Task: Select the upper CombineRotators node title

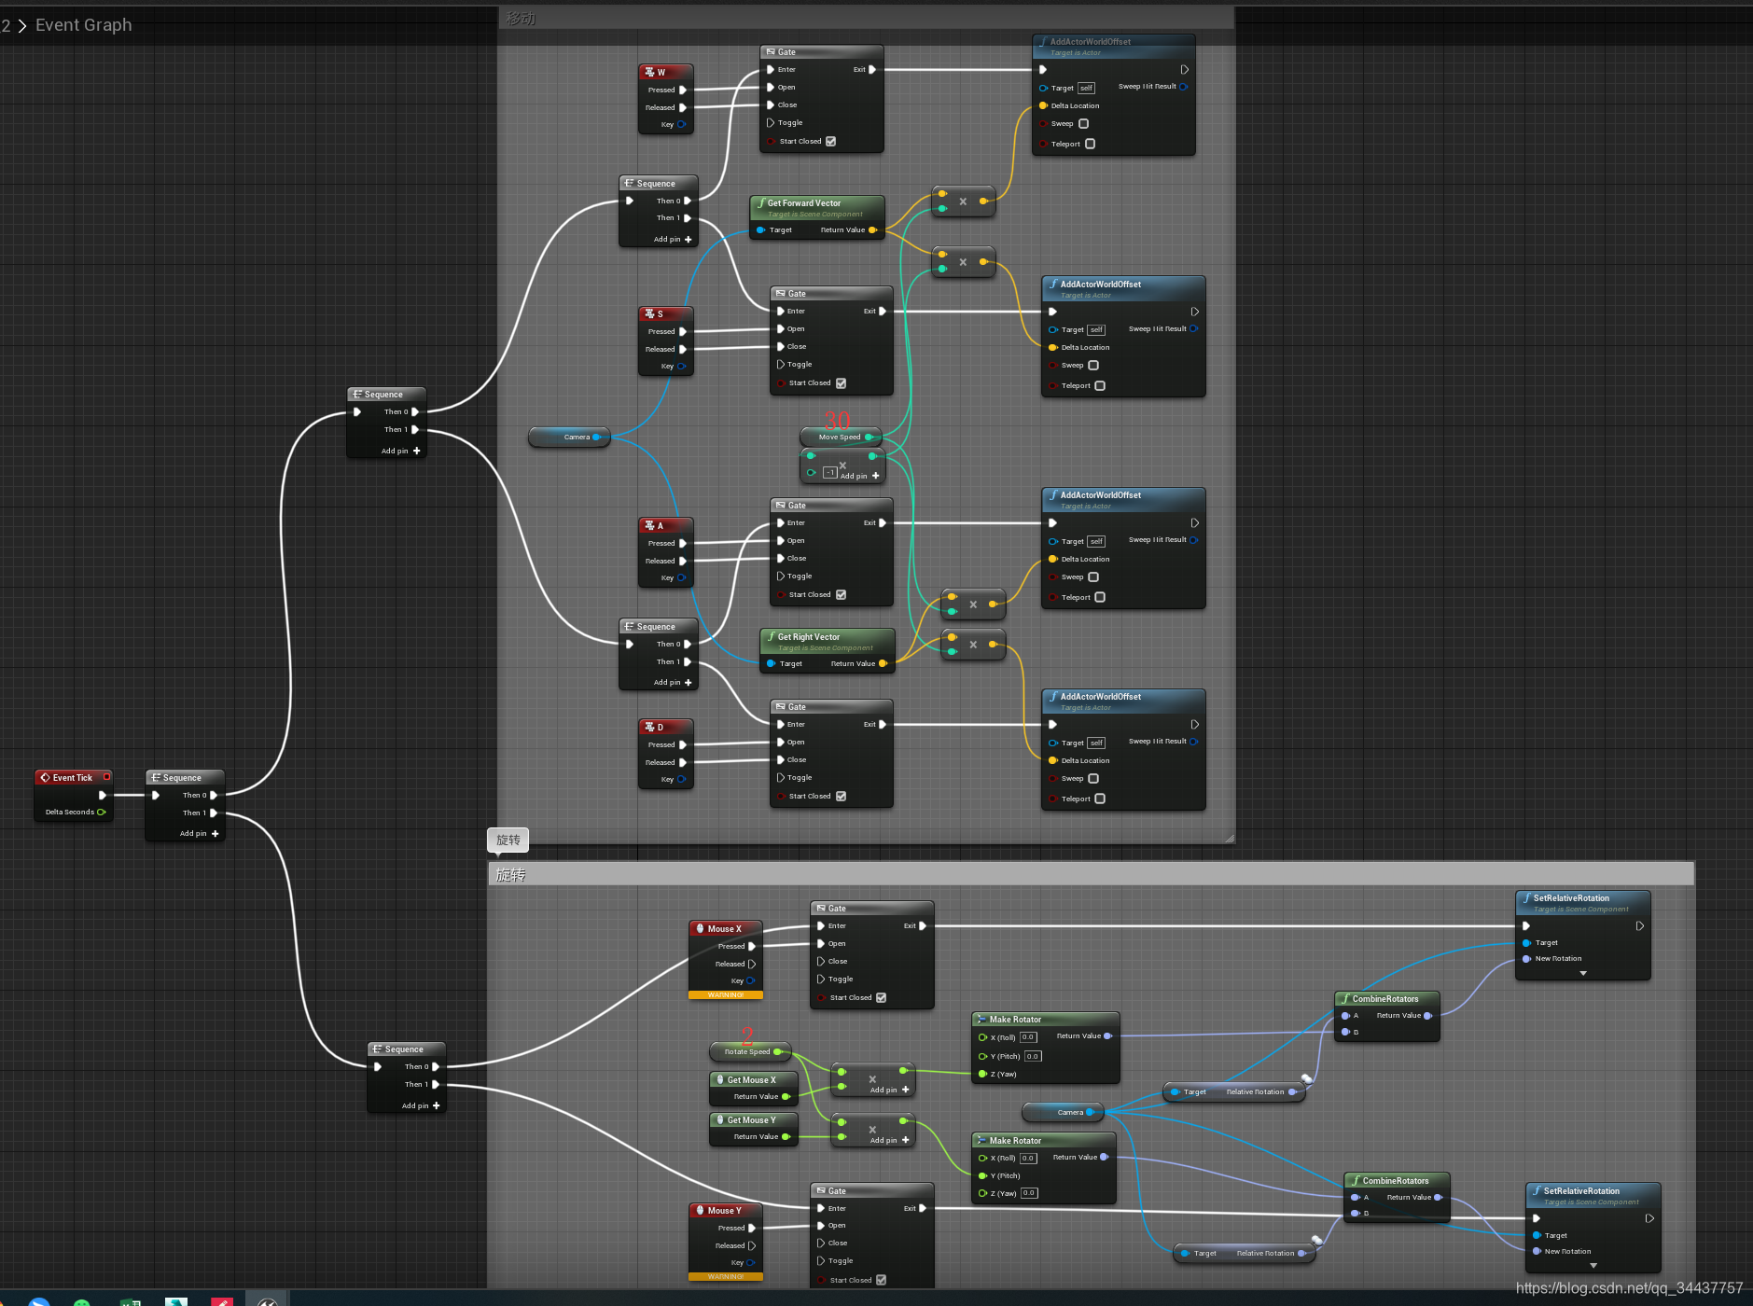Action: [x=1386, y=998]
